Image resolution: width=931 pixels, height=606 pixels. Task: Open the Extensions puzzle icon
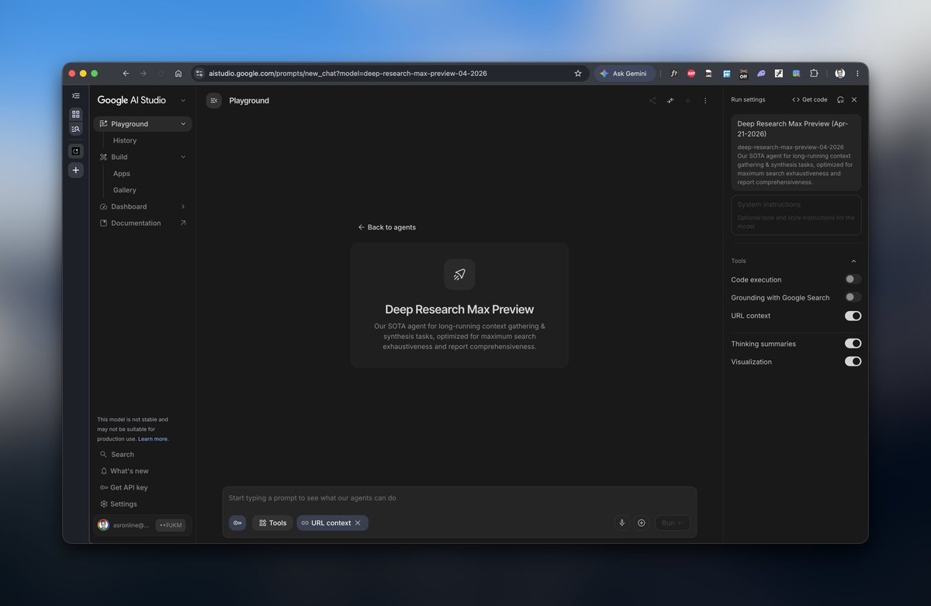(814, 74)
